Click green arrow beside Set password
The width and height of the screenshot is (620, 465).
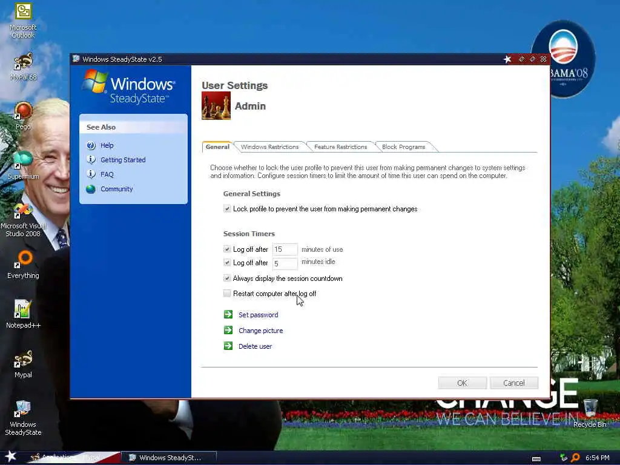click(x=228, y=314)
